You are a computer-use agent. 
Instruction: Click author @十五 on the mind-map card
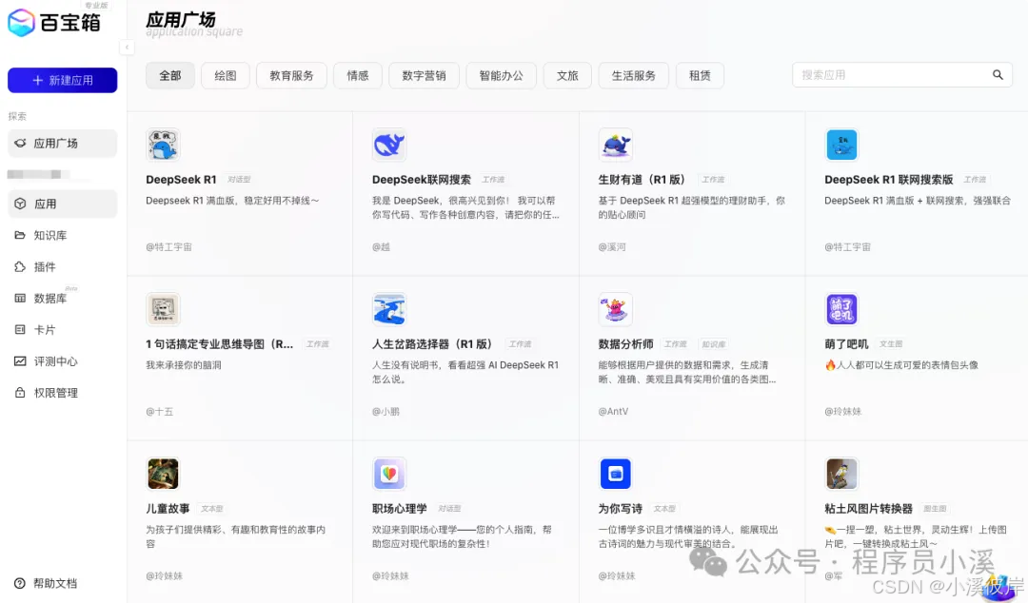159,412
